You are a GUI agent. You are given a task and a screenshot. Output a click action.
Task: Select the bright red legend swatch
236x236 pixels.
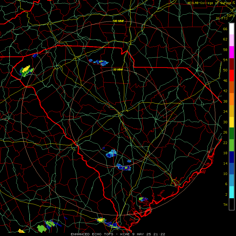(232, 76)
